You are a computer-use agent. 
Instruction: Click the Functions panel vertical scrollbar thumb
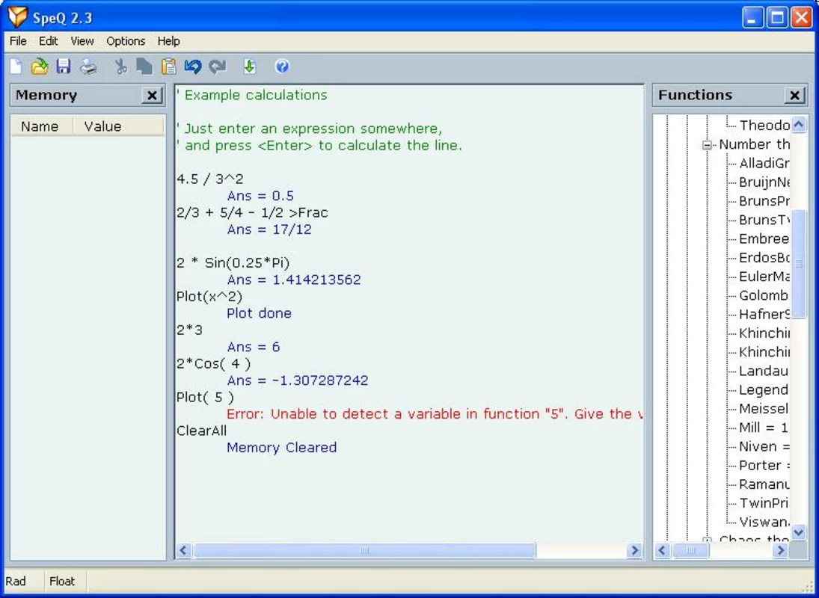(799, 264)
